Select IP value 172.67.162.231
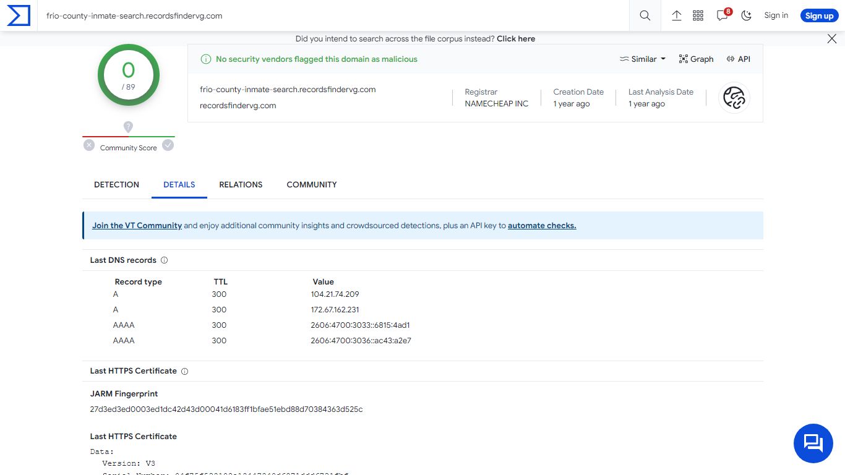This screenshot has height=475, width=845. pyautogui.click(x=335, y=310)
